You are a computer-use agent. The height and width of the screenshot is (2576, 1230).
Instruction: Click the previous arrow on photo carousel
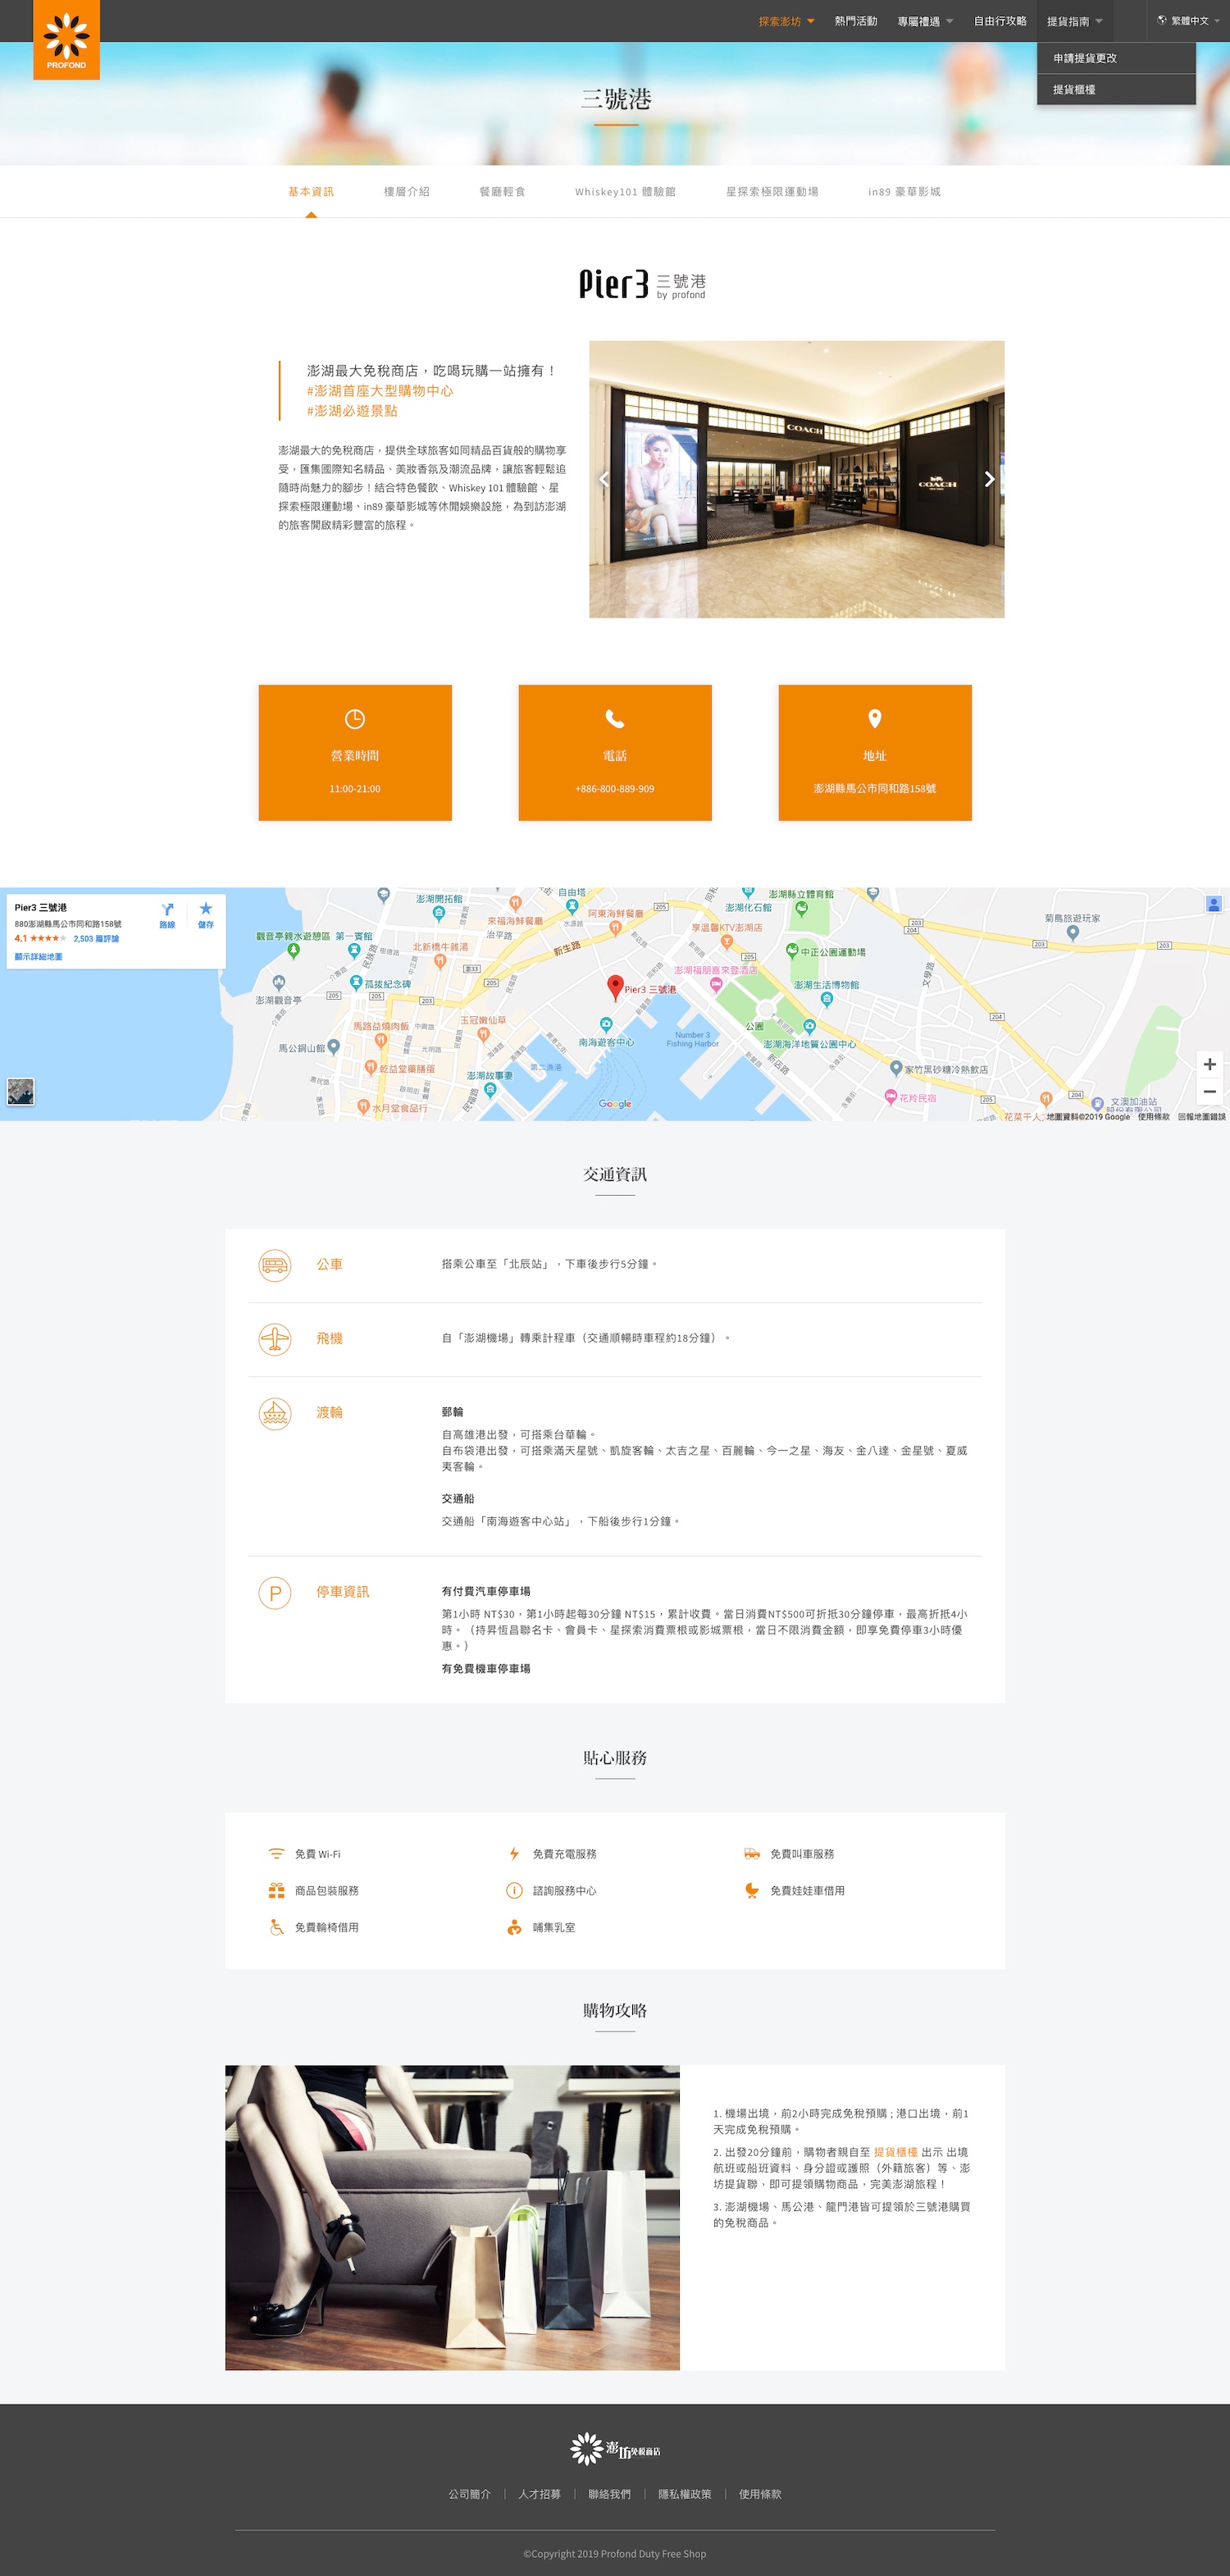(604, 479)
